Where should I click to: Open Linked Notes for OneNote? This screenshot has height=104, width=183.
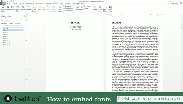(x=110, y=9)
